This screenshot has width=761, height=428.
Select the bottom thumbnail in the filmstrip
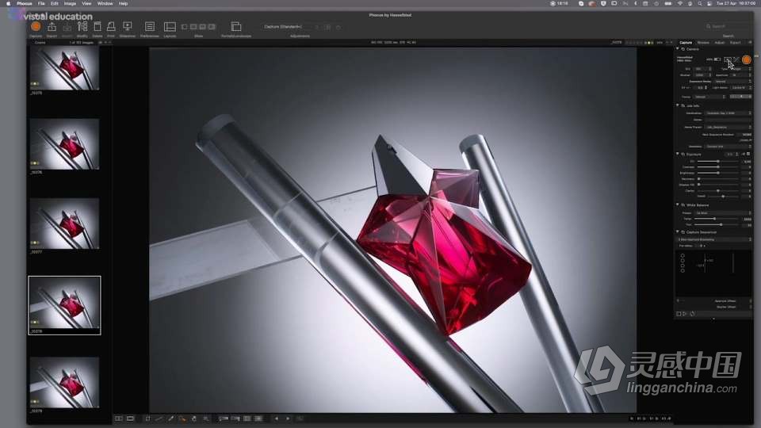pyautogui.click(x=64, y=382)
